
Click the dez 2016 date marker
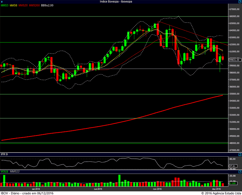[216, 189]
